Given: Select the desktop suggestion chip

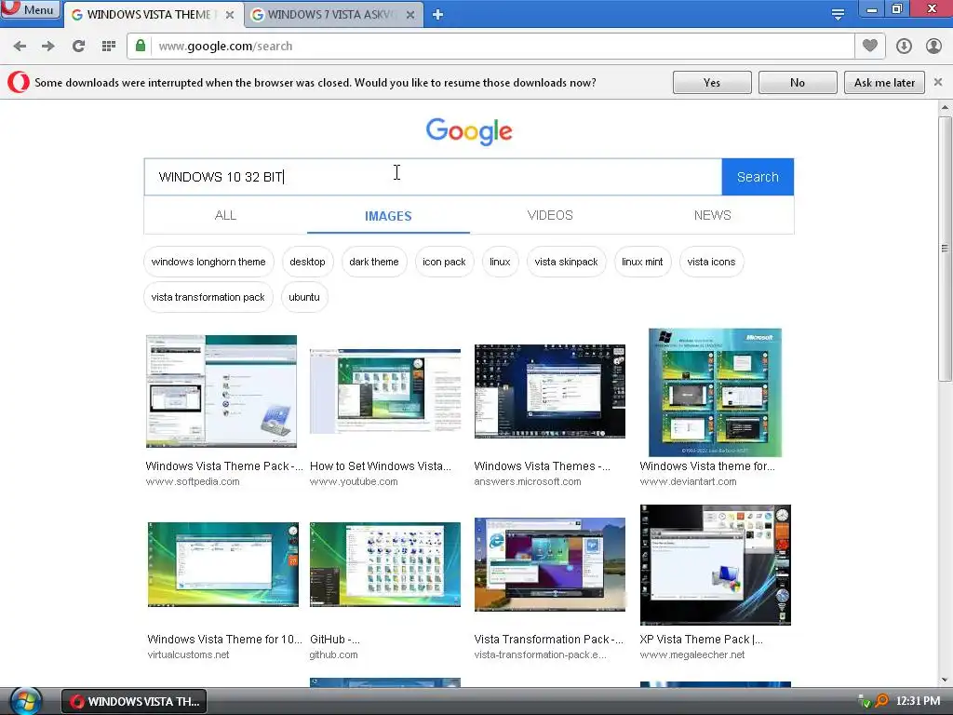Looking at the screenshot, I should coord(307,262).
